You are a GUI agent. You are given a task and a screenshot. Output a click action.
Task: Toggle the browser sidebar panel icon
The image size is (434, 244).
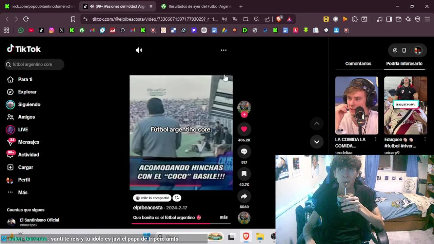[389, 19]
